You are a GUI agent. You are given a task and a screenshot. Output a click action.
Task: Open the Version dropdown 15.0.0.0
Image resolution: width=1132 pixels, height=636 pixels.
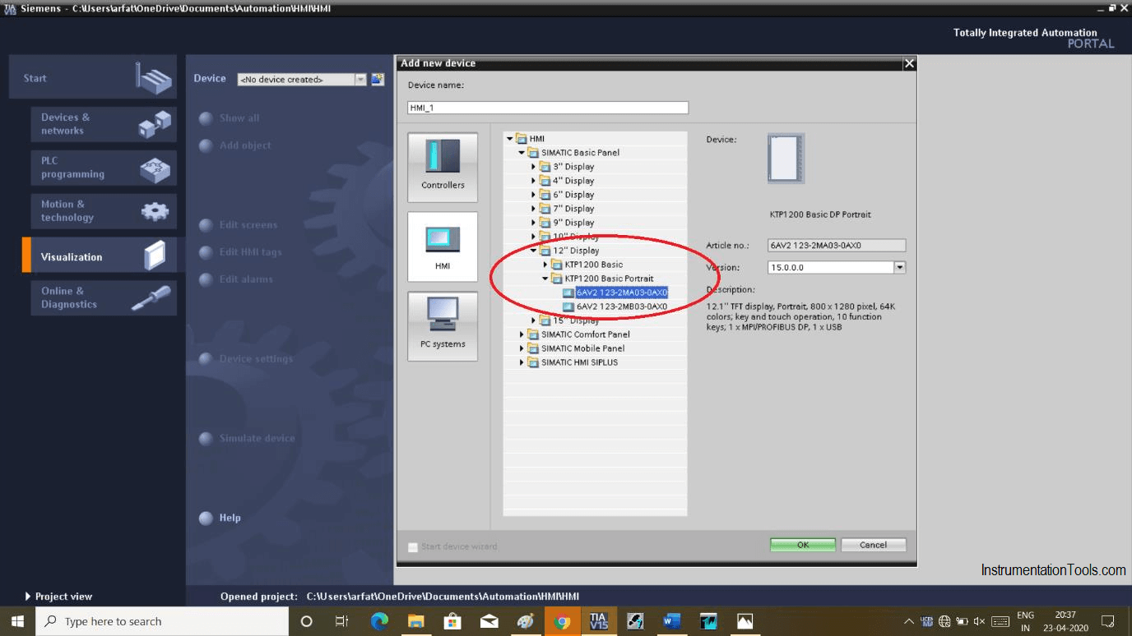click(x=900, y=267)
